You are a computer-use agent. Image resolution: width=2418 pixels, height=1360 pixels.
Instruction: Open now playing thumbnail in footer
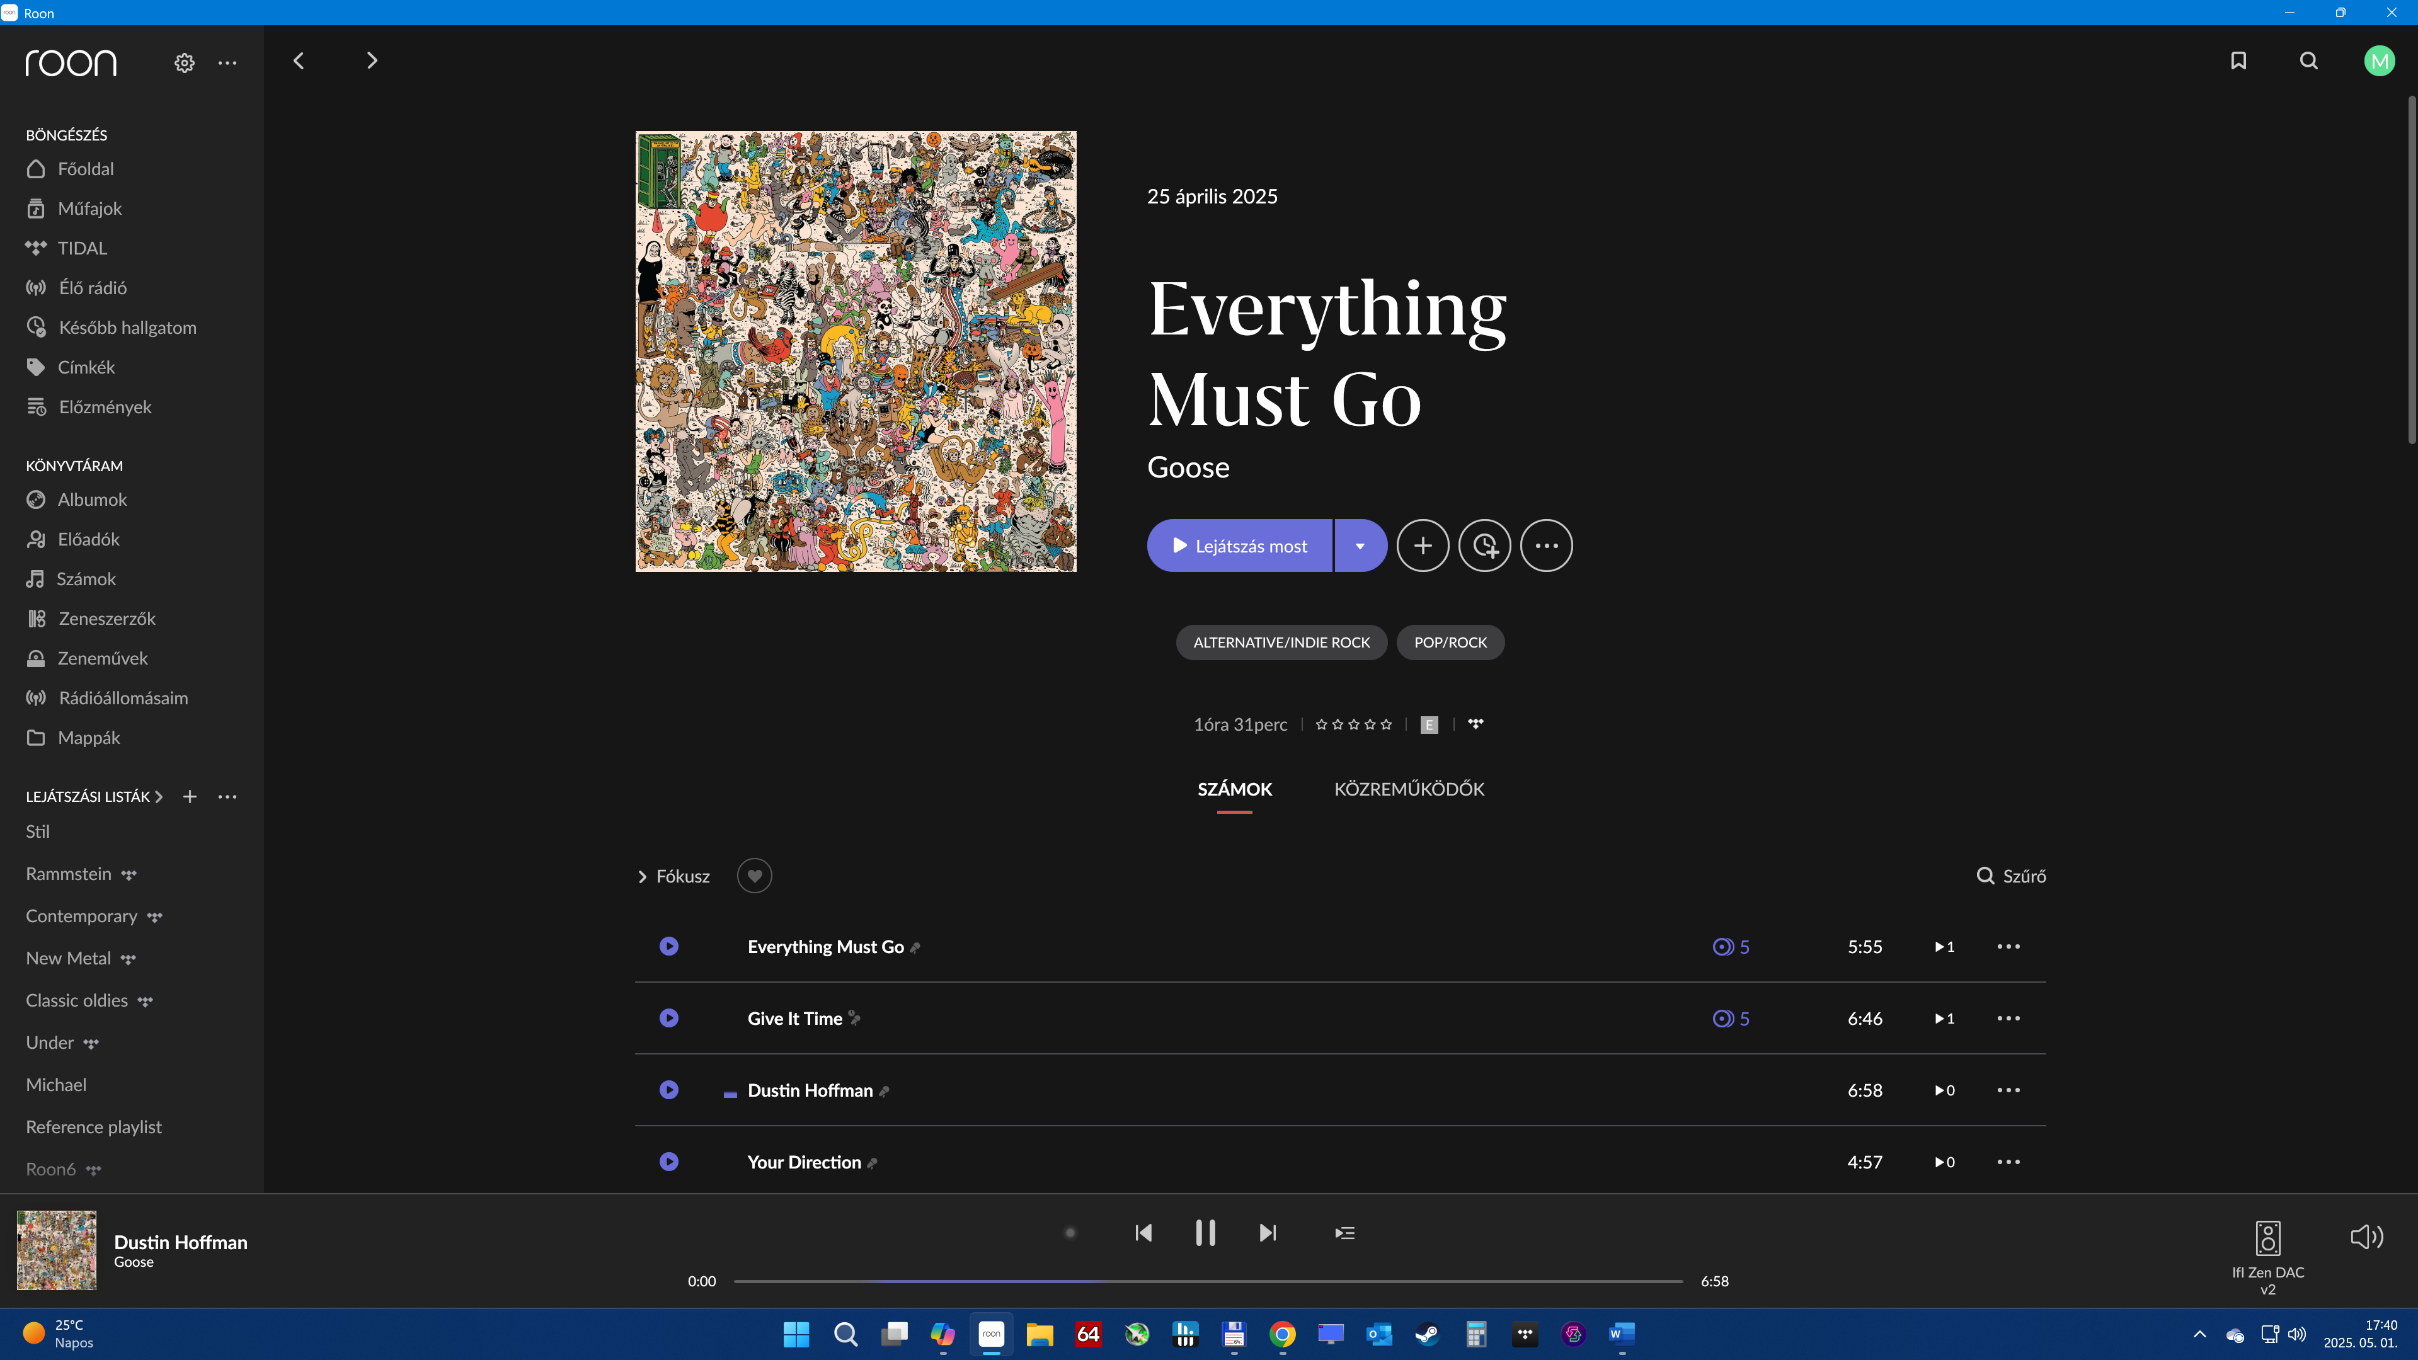56,1250
